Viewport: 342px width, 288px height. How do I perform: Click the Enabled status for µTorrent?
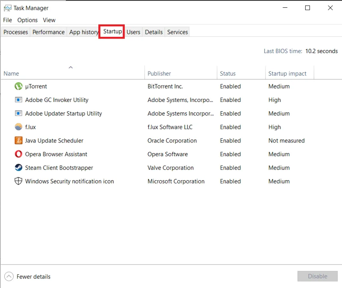[x=230, y=86]
